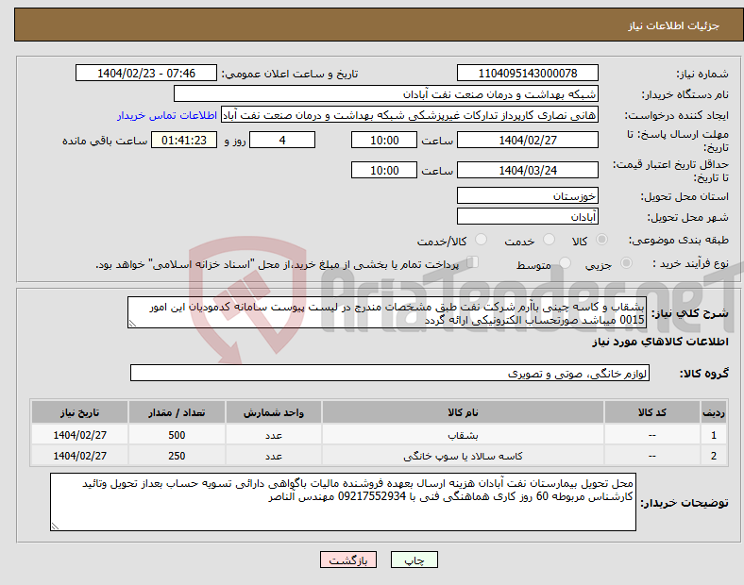Select the خدمت radio button
744x585 pixels.
tap(549, 240)
